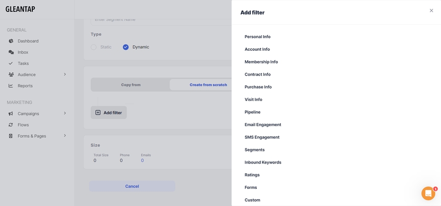Image resolution: width=441 pixels, height=206 pixels.
Task: Click the Add filter button
Action: [109, 113]
